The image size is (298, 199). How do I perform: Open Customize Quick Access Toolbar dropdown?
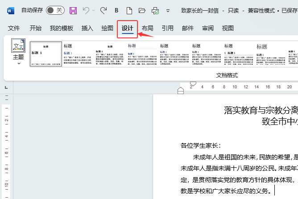pyautogui.click(x=168, y=11)
